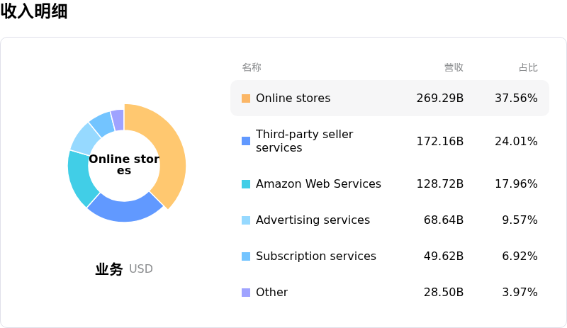
Task: Click the 营收 column header
Action: click(454, 67)
